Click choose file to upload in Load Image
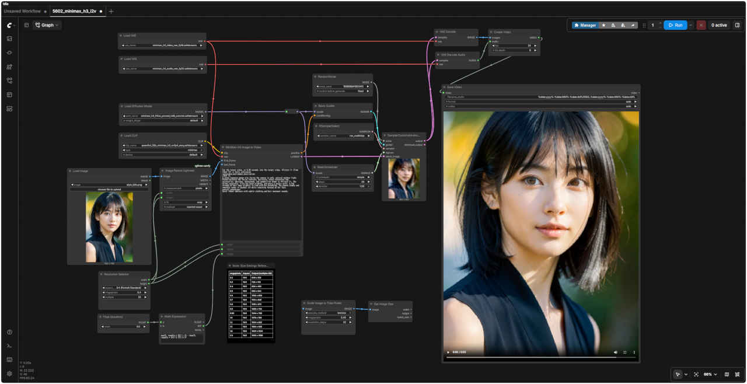 click(109, 189)
